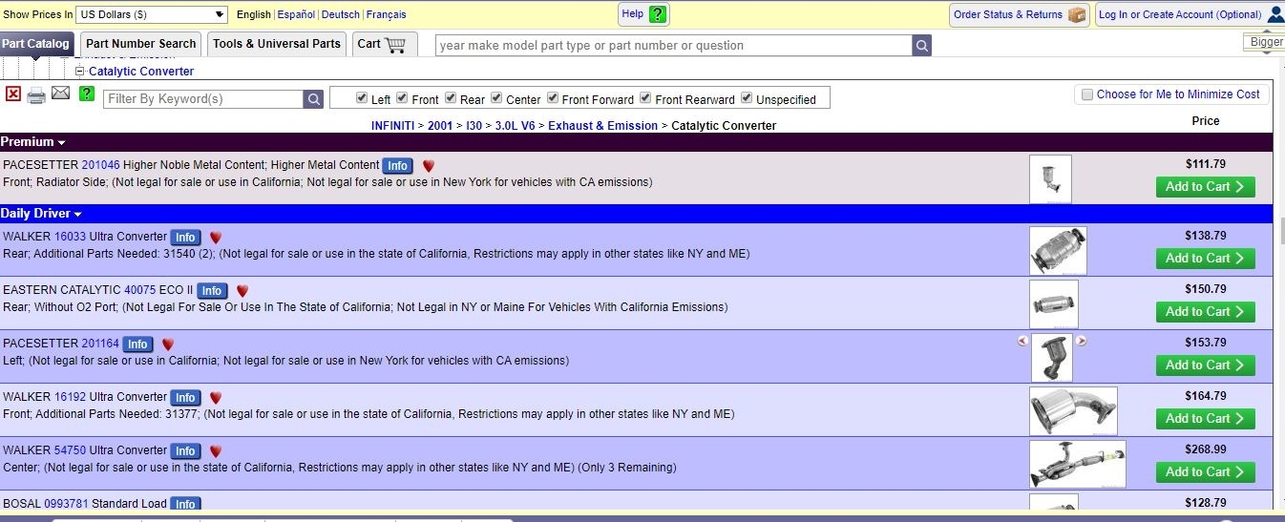The height and width of the screenshot is (522, 1285).
Task: Click the main part search input field
Action: coord(673,46)
